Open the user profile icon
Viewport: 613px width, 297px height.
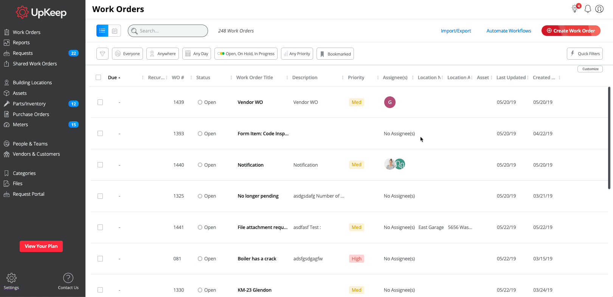coord(599,9)
